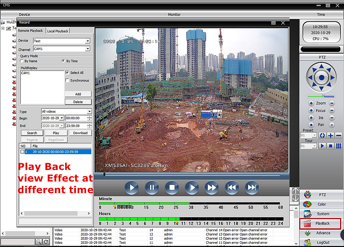This screenshot has width=344, height=247.
Task: Switch to the Local Playback tab
Action: [58, 31]
